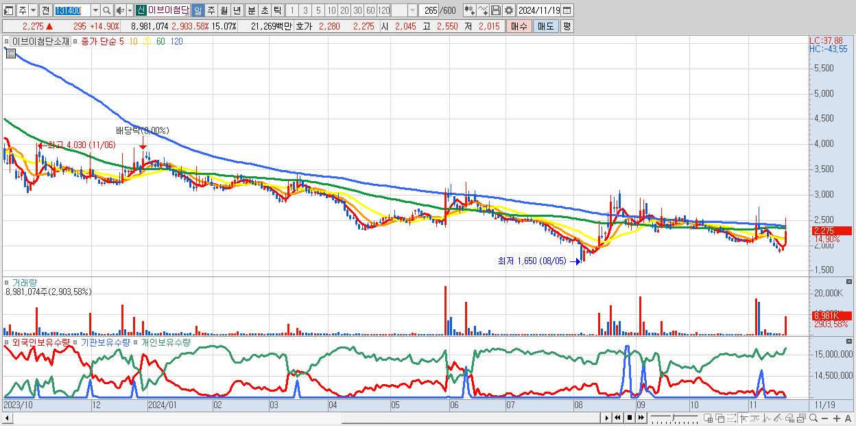Image resolution: width=856 pixels, height=426 pixels.
Task: Click the rewind double-arrow button
Action: (617, 418)
